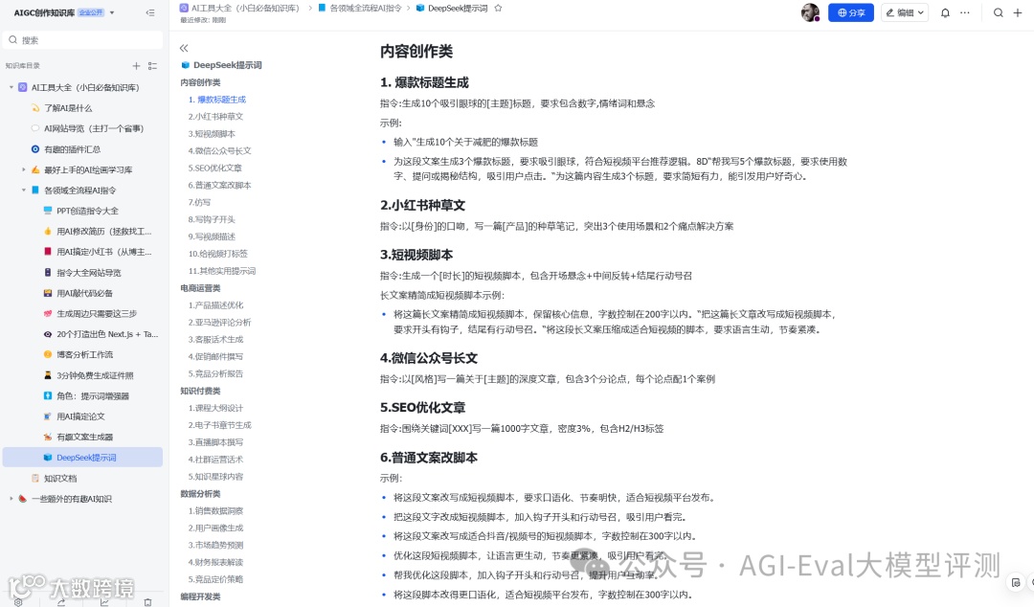This screenshot has width=1034, height=607.
Task: Click the 企业公开 visibility badge
Action: coord(91,12)
